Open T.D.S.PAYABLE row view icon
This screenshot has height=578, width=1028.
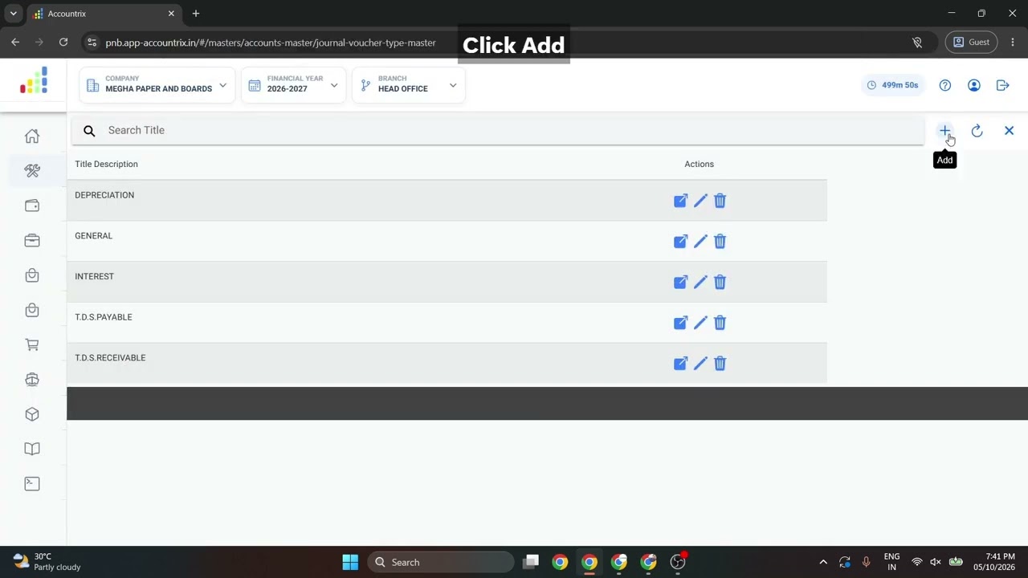coord(680,323)
